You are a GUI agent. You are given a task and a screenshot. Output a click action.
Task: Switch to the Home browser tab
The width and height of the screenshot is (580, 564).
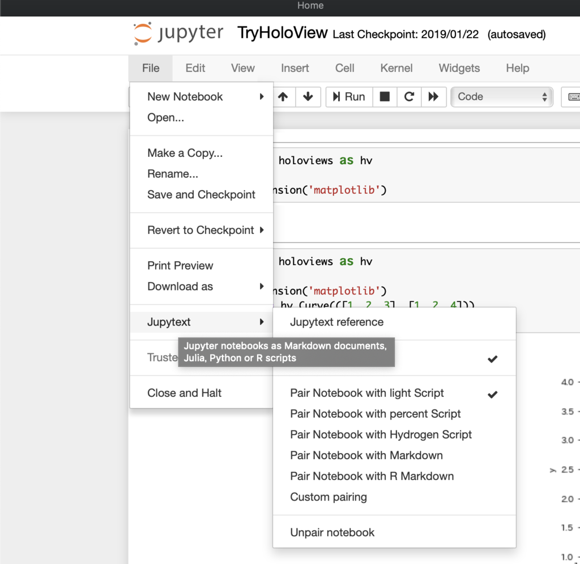(310, 6)
